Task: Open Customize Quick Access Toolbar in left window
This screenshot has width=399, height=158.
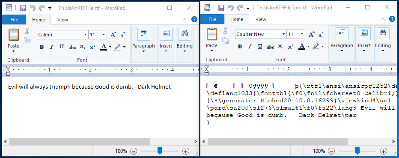Action: 50,8
